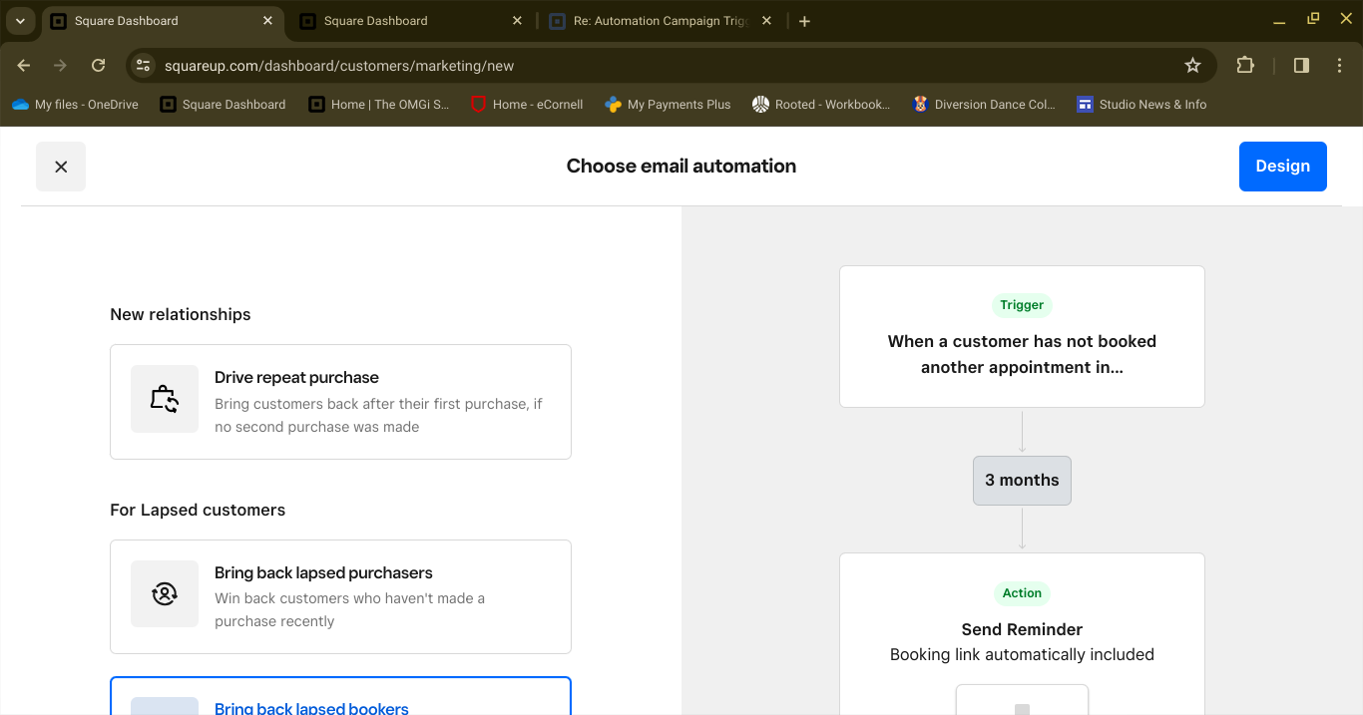Viewport: 1363px width, 715px height.
Task: Click the 3 months duration chip
Action: tap(1022, 481)
